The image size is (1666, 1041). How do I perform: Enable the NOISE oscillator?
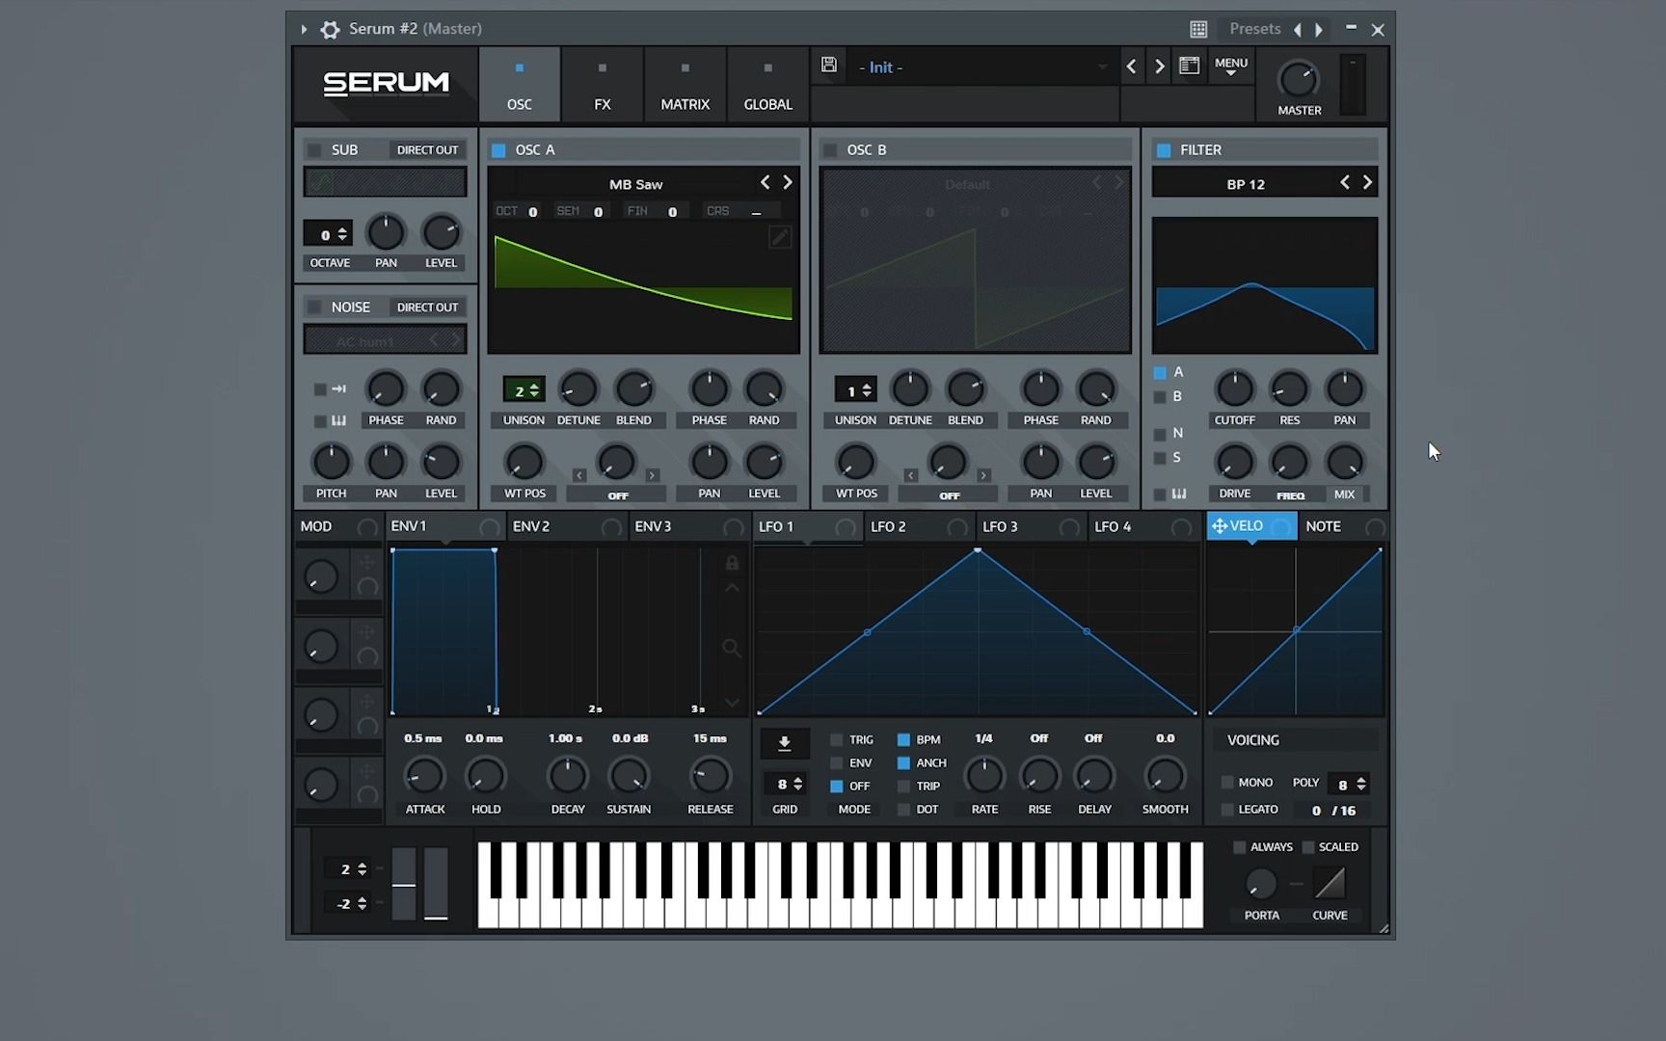[314, 307]
